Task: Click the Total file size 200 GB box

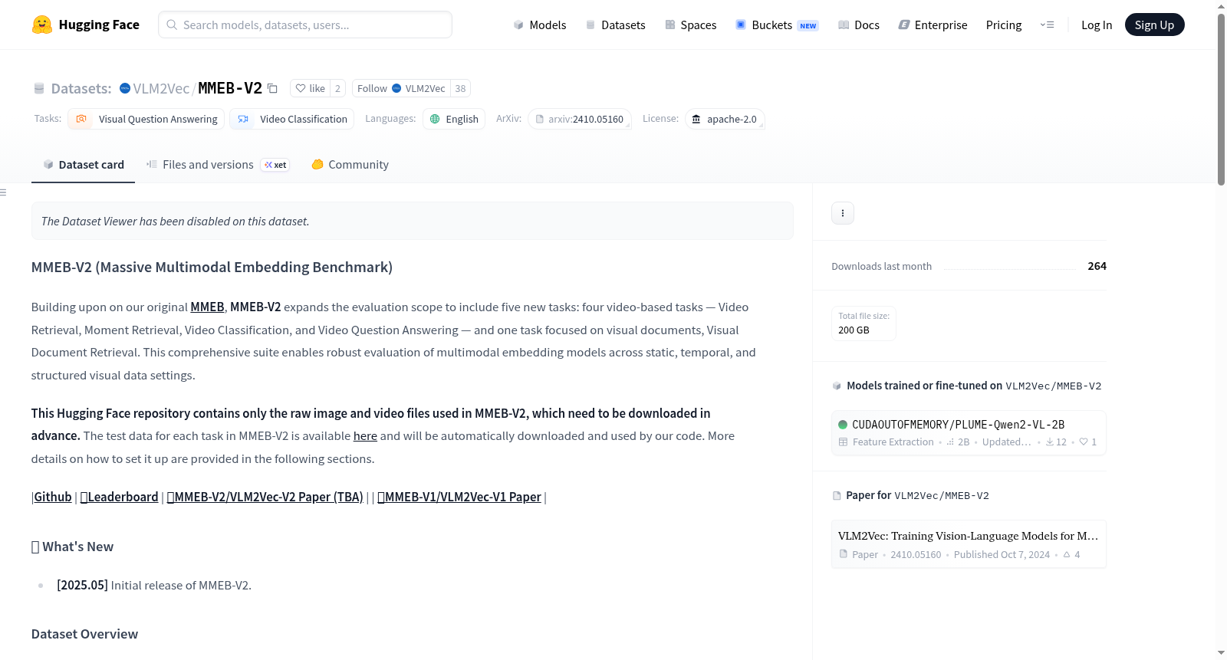Action: click(x=864, y=323)
